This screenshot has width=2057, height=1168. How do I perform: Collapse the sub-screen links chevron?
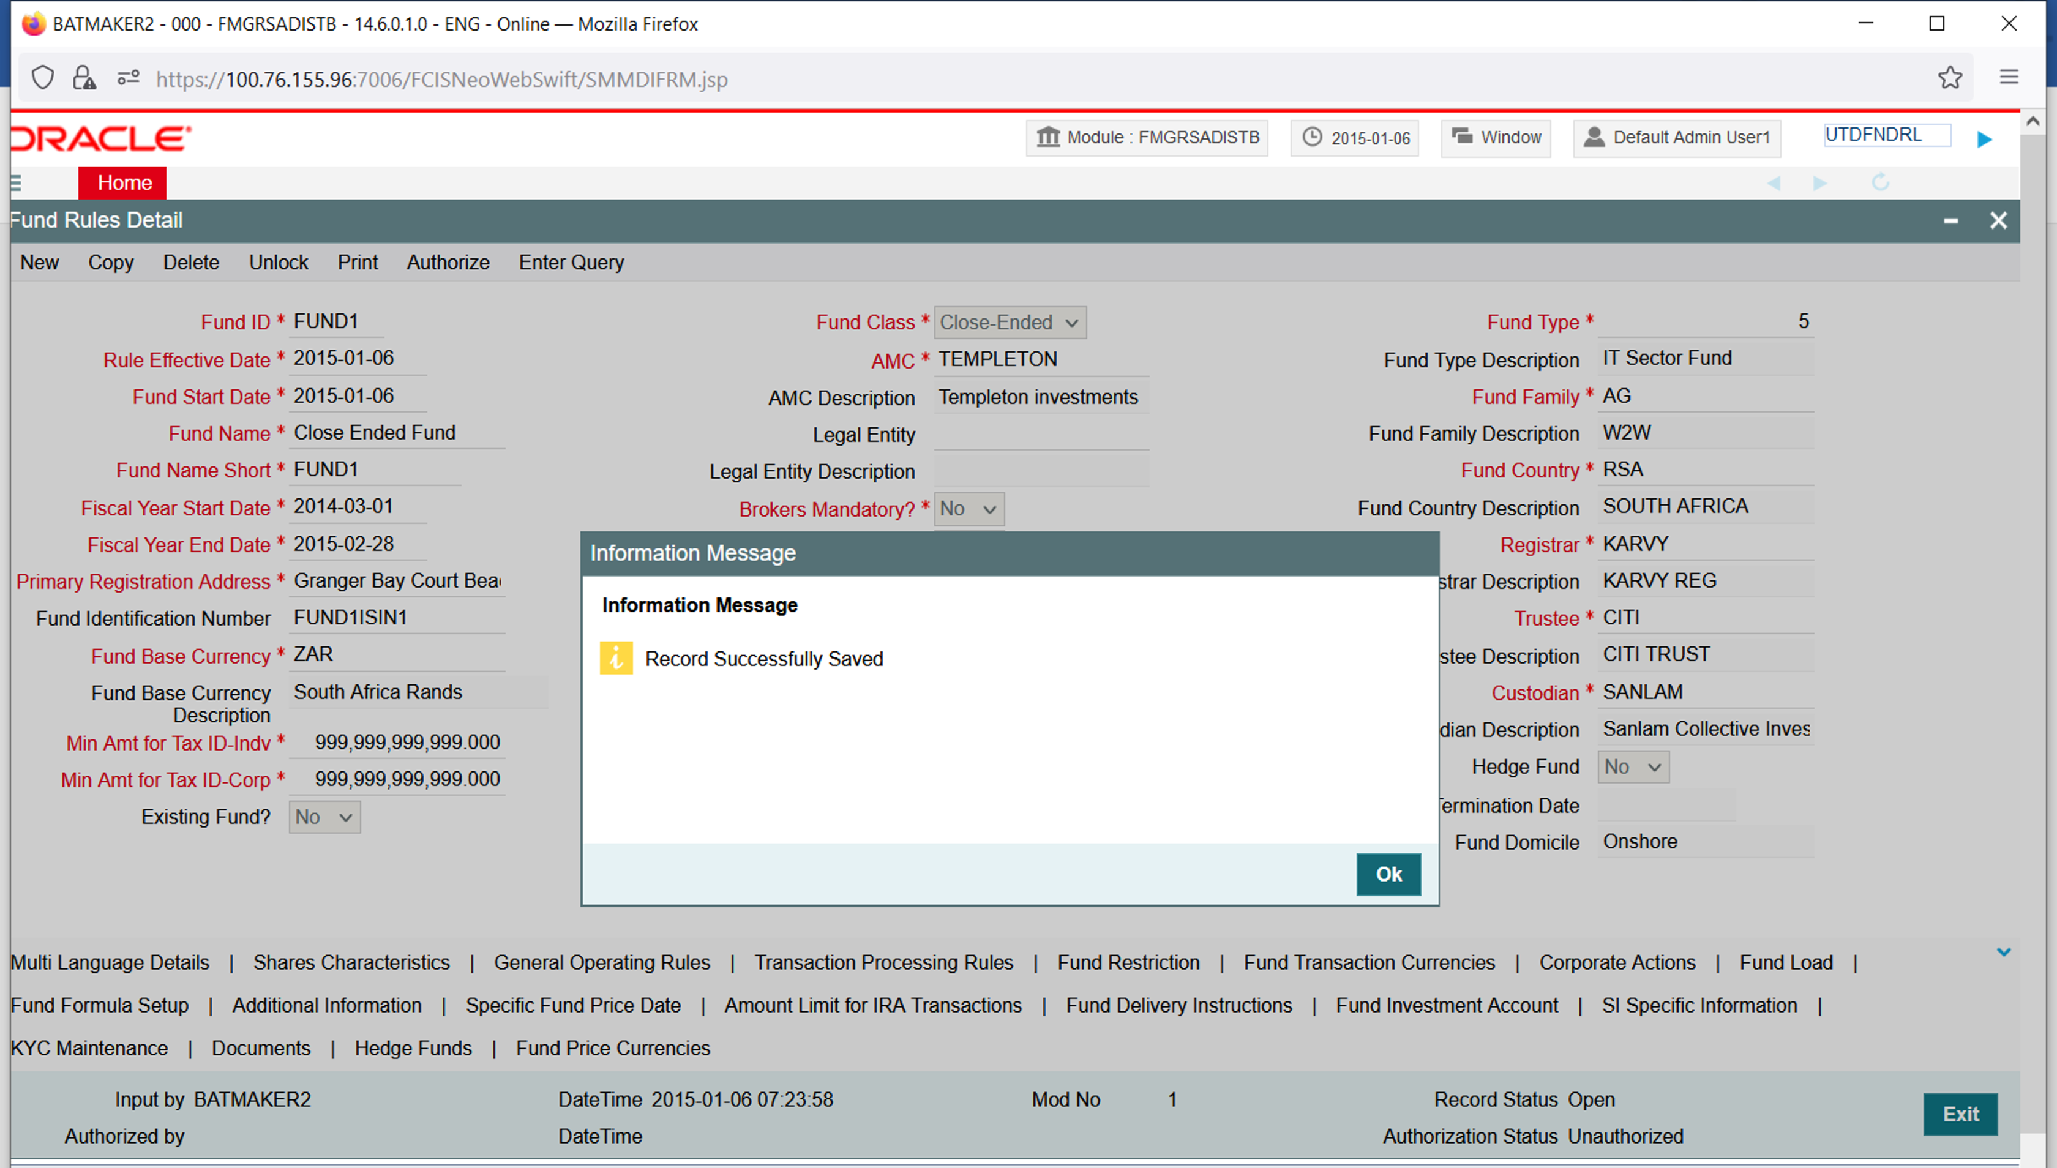click(2003, 952)
